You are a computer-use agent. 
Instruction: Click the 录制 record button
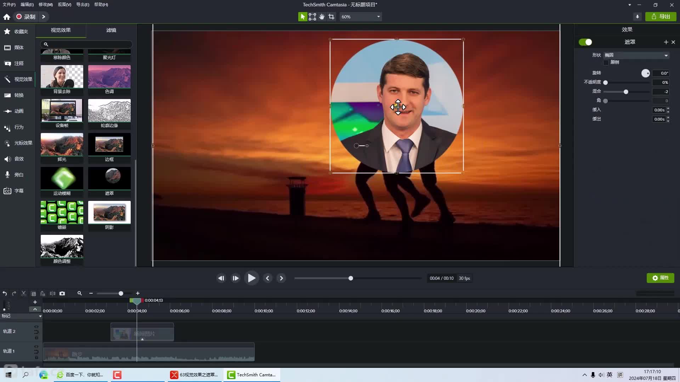coord(25,17)
